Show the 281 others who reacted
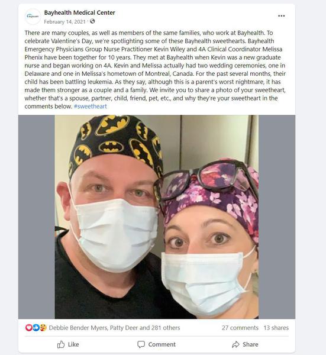Screen dimensions: 326x355 point(166,328)
